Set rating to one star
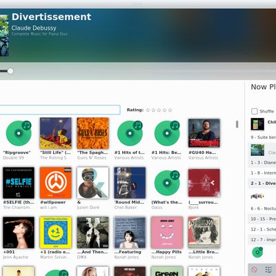 [x=148, y=110]
